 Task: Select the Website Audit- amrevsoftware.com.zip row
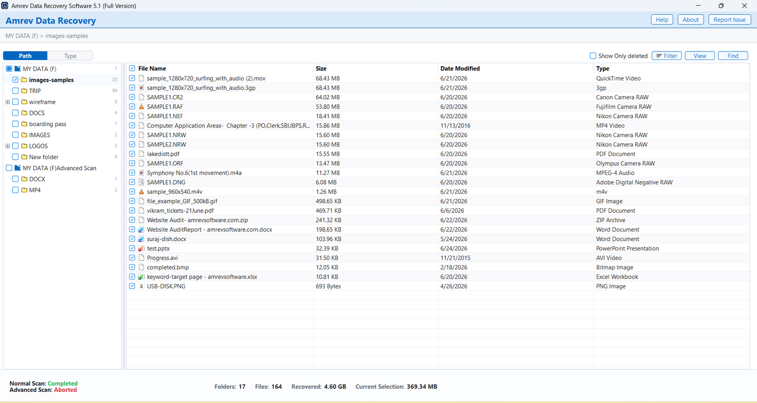(438, 220)
